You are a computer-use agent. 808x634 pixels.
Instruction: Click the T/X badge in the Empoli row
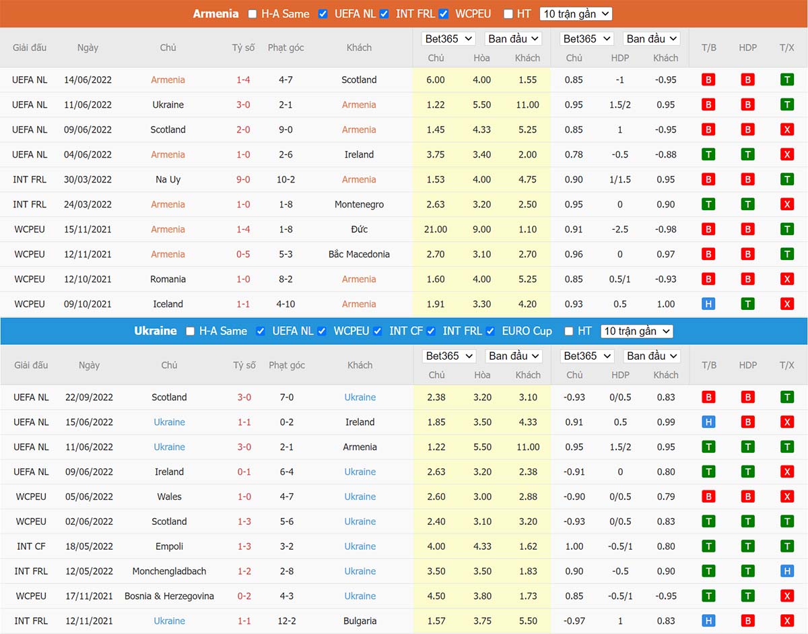click(x=786, y=546)
